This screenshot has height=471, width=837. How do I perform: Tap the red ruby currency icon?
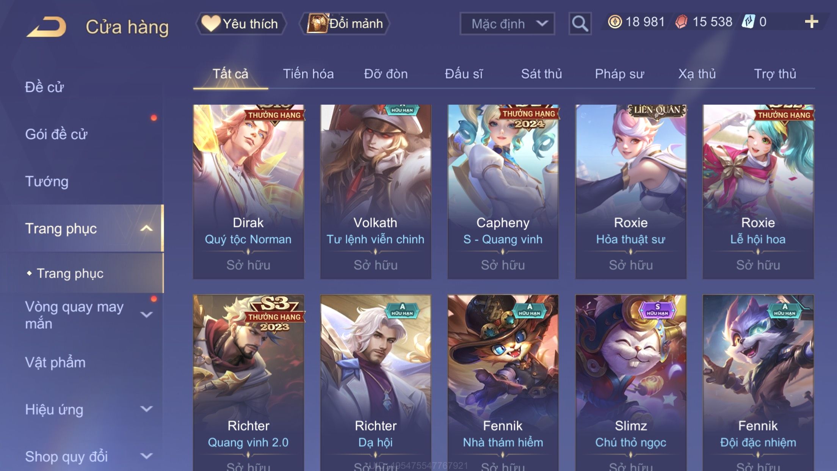click(681, 22)
